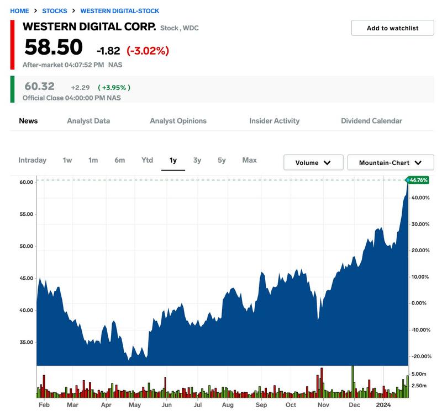The image size is (442, 416).
Task: Click the 46.76% performance marker on the chart
Action: (x=418, y=180)
